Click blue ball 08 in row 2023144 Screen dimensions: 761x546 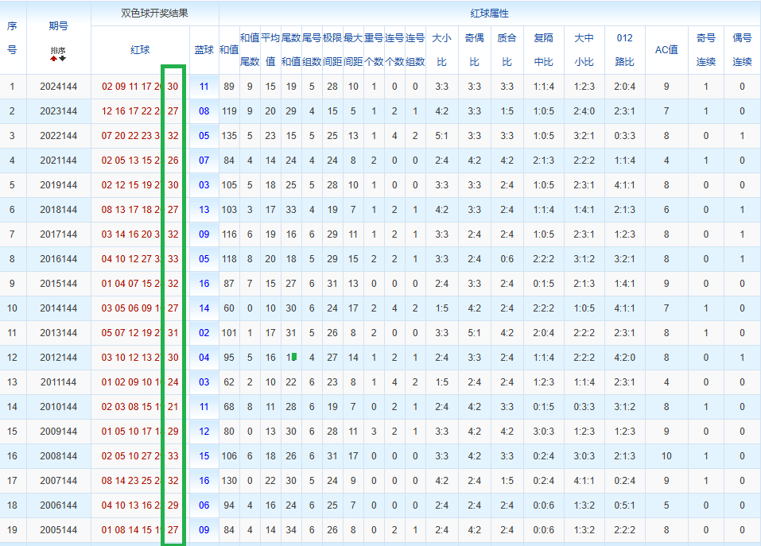[204, 111]
